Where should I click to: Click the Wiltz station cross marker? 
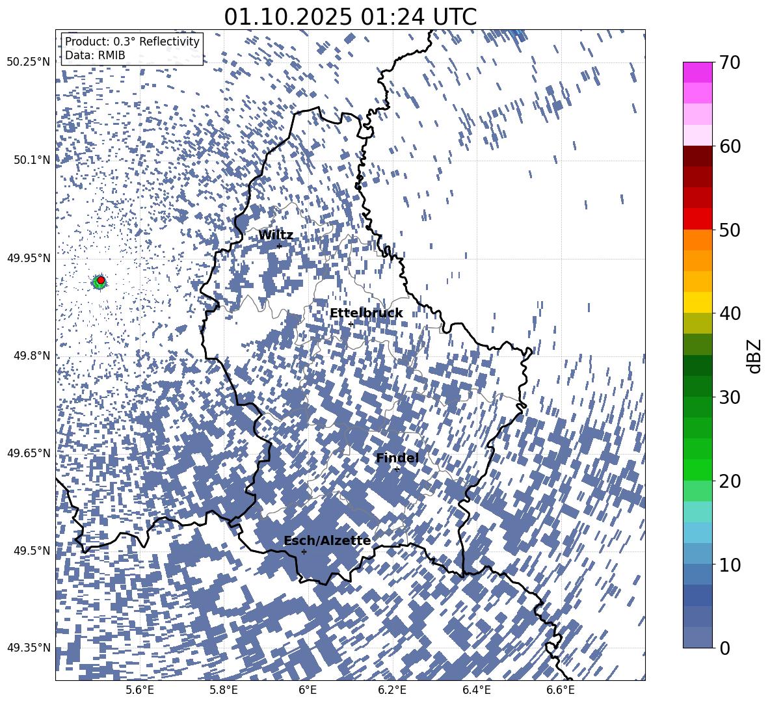point(280,246)
